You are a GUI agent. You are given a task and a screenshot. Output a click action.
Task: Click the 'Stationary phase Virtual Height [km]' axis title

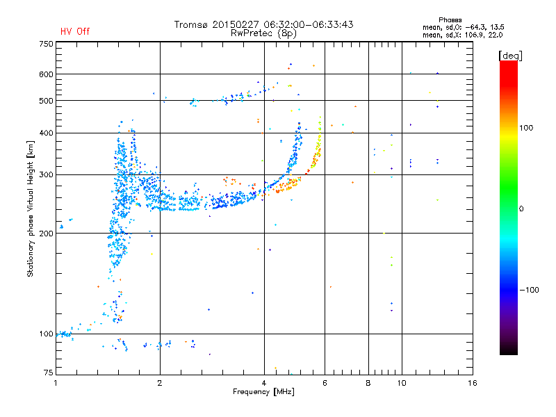[31, 208]
